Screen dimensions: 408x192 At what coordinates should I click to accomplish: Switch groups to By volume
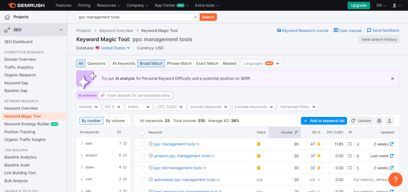pos(116,121)
